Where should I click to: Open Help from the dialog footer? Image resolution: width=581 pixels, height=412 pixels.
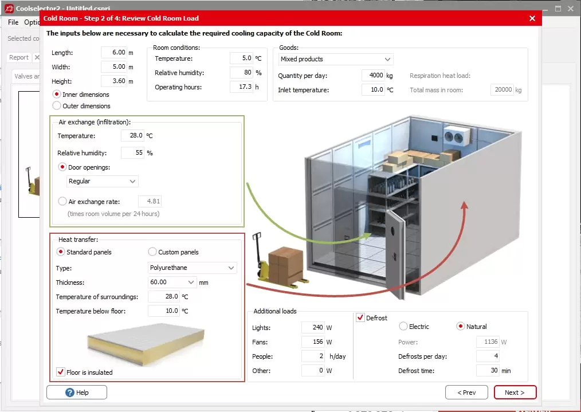click(77, 393)
